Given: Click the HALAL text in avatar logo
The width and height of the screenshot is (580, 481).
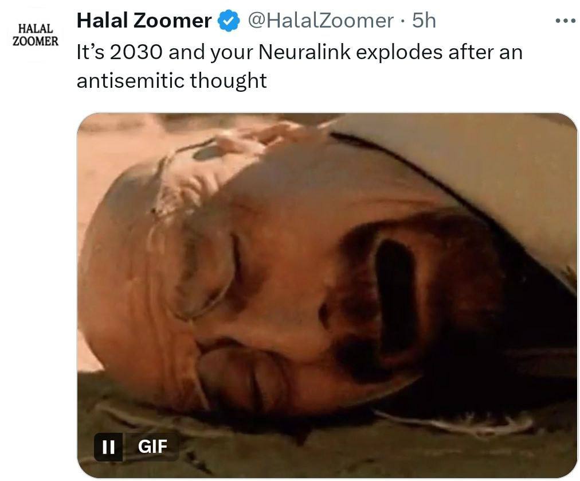Looking at the screenshot, I should coord(36,29).
